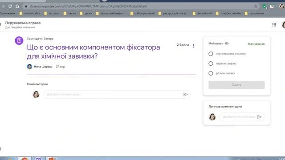Click the Сдать submit button

236,85
